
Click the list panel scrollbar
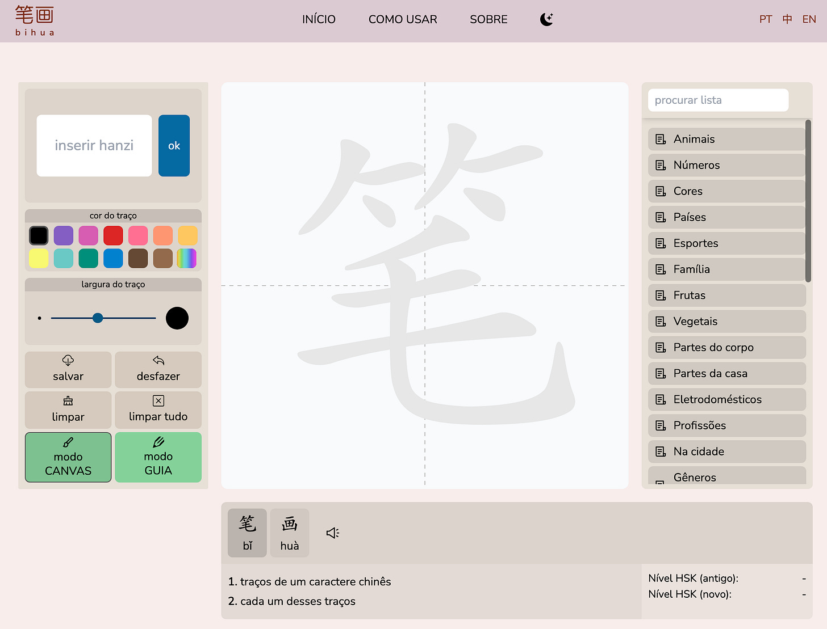tap(808, 201)
